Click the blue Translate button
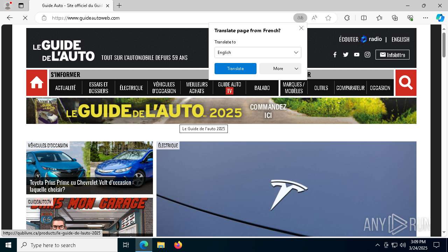 pos(236,69)
